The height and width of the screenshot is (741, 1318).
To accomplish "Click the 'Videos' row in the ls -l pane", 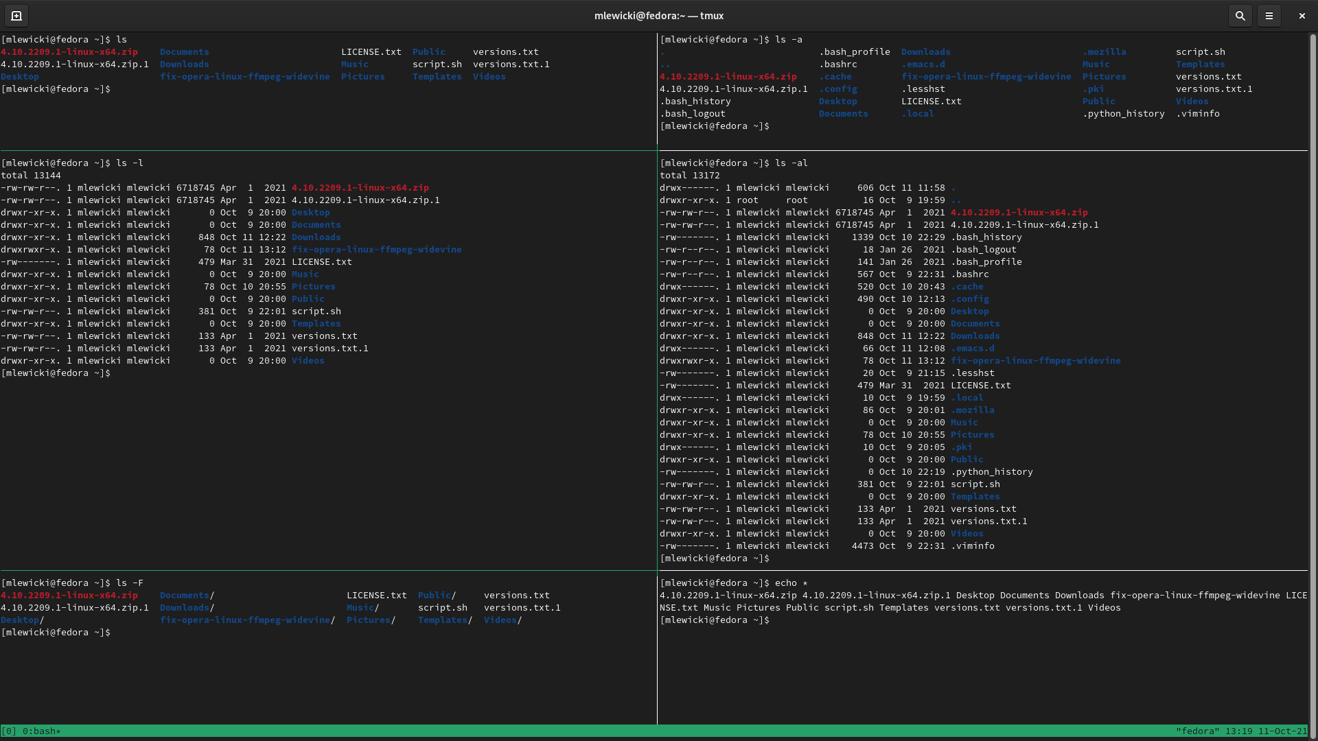I will click(163, 361).
